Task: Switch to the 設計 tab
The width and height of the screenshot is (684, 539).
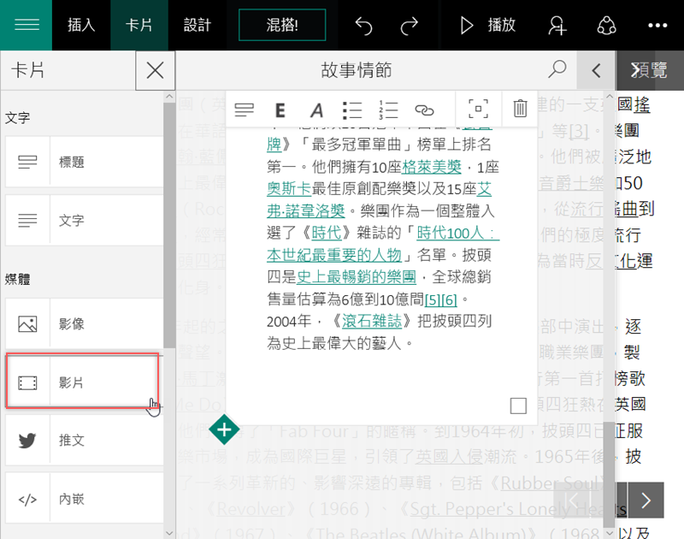Action: click(x=198, y=25)
